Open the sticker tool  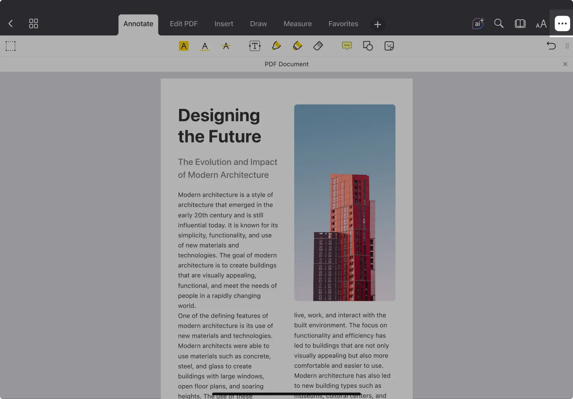(x=389, y=46)
